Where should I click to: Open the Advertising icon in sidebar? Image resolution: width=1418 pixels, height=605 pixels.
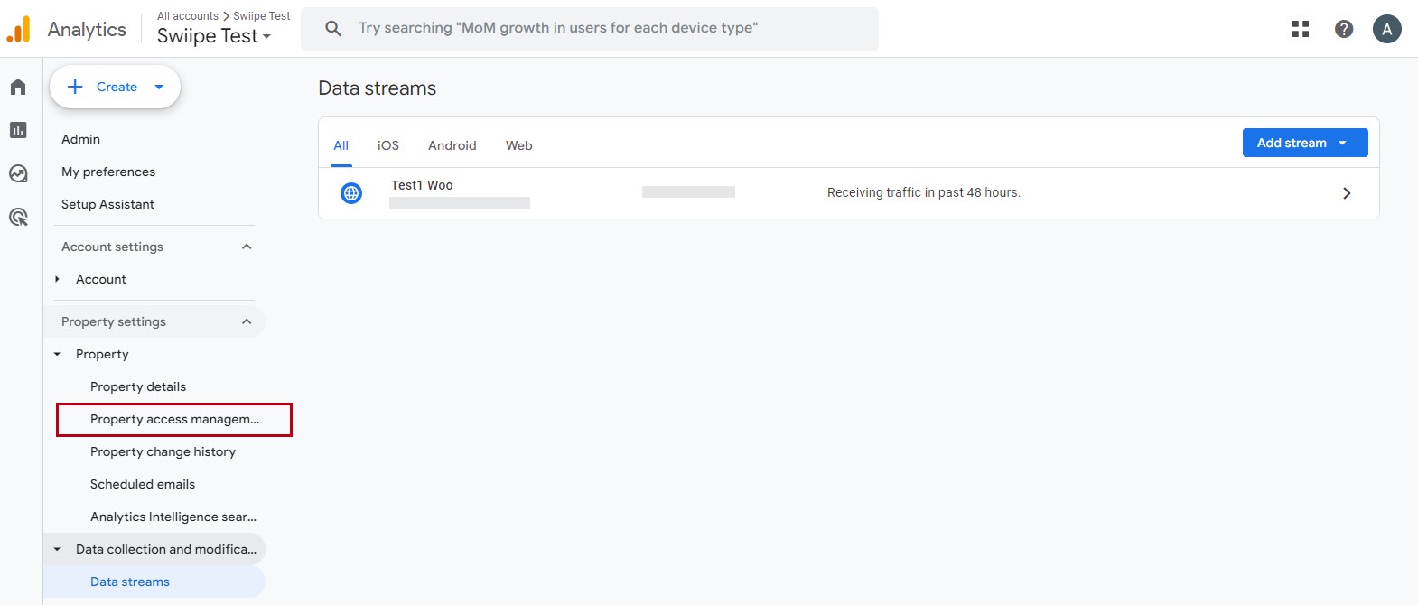tap(18, 217)
